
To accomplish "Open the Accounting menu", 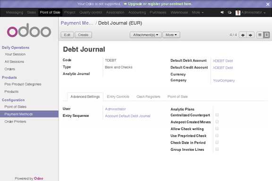I will [x=137, y=12].
